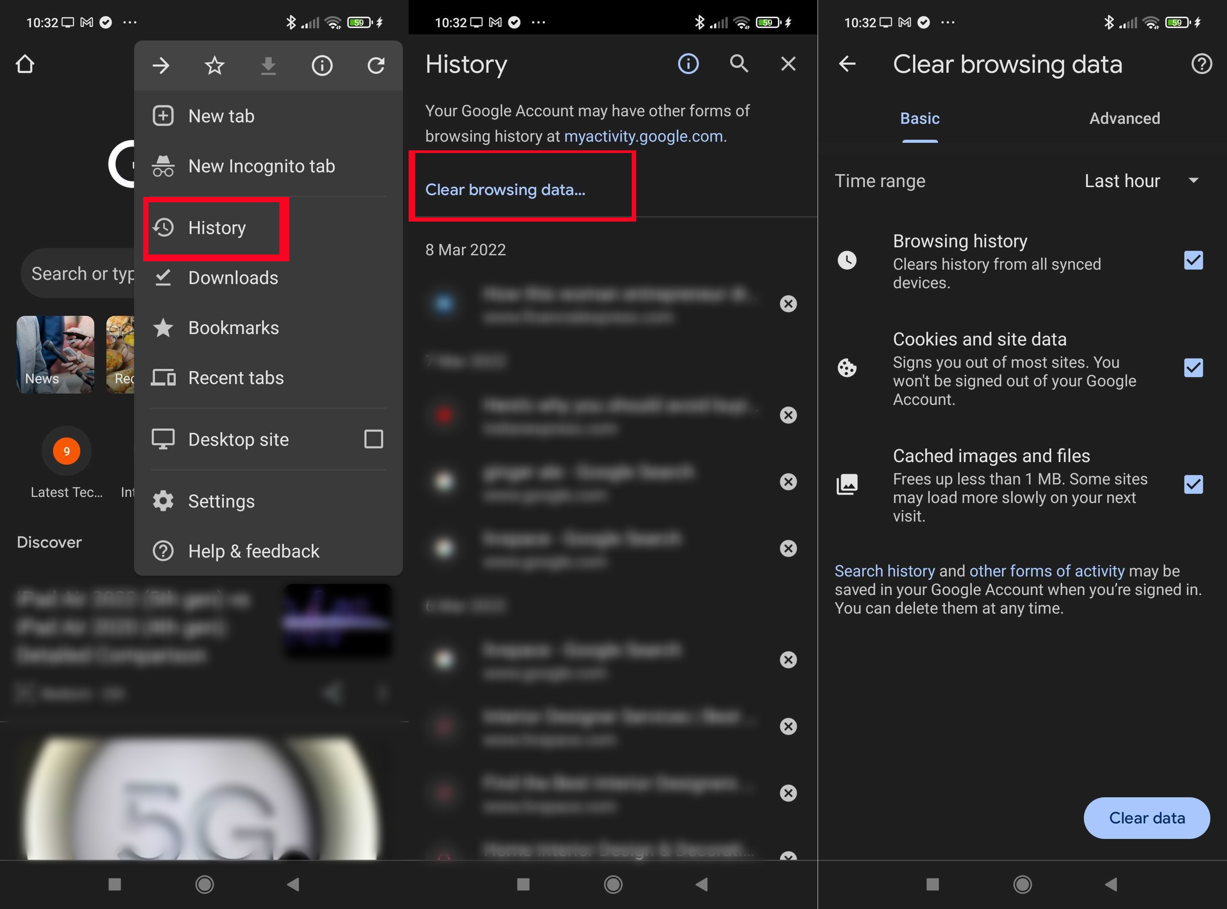Open Bookmarks from the menu
The height and width of the screenshot is (909, 1227).
click(268, 328)
